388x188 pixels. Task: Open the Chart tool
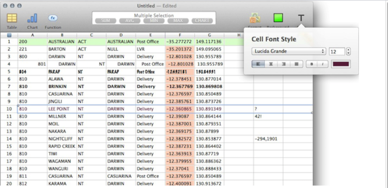32,18
